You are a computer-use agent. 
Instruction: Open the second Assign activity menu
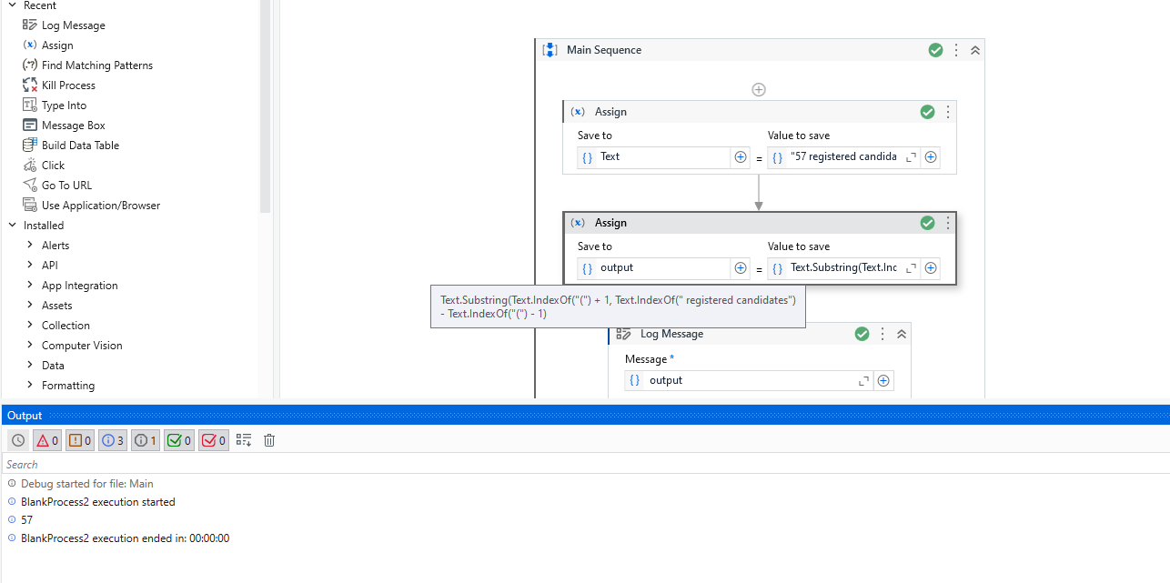coord(947,223)
